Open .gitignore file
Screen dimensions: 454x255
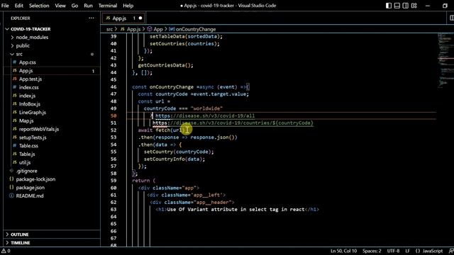[27, 171]
